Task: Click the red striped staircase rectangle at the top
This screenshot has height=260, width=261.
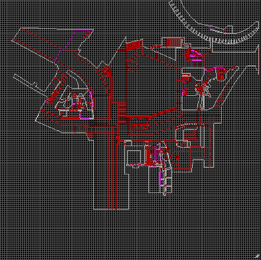Action: point(173,42)
